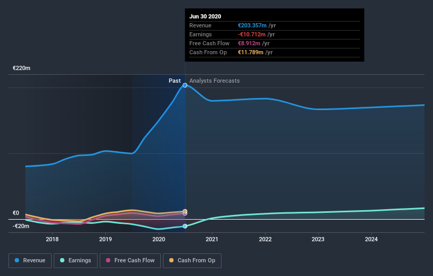Click the orange Cash From Op marker
The width and height of the screenshot is (433, 276).
tap(185, 211)
